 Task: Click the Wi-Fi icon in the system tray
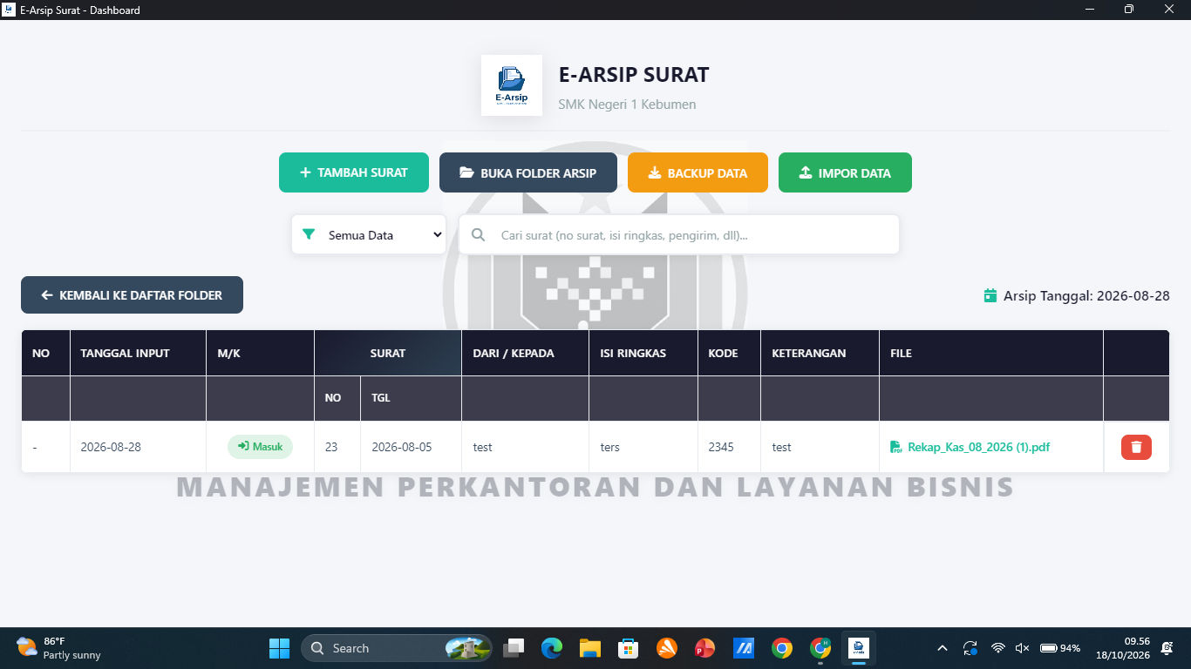998,648
